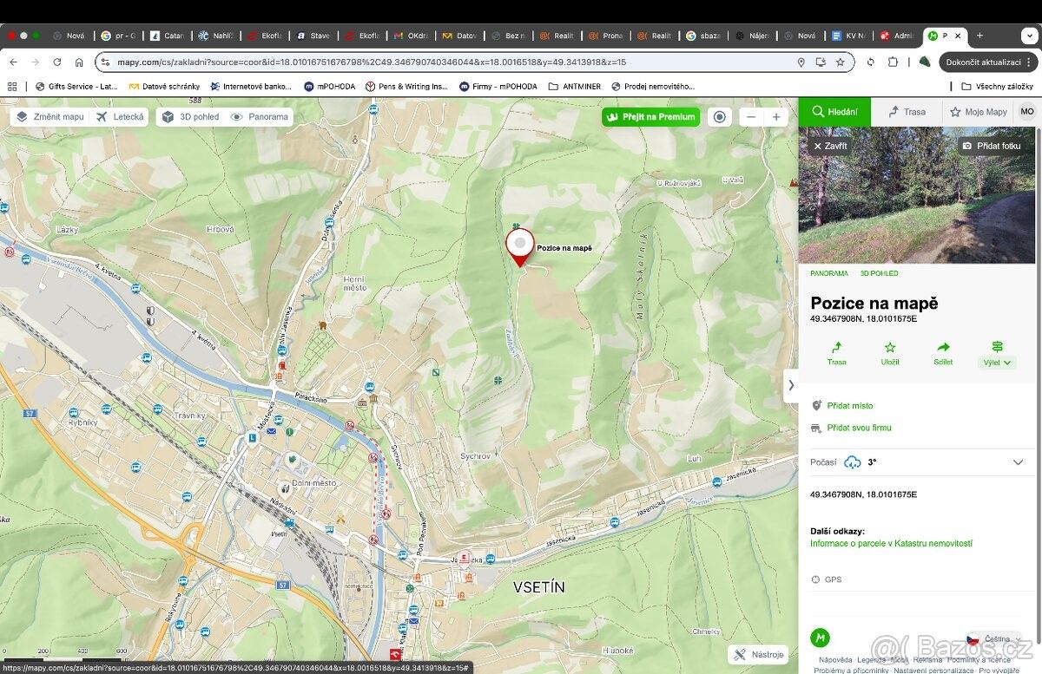
Task: Open the MO user account avatar
Action: (1027, 112)
